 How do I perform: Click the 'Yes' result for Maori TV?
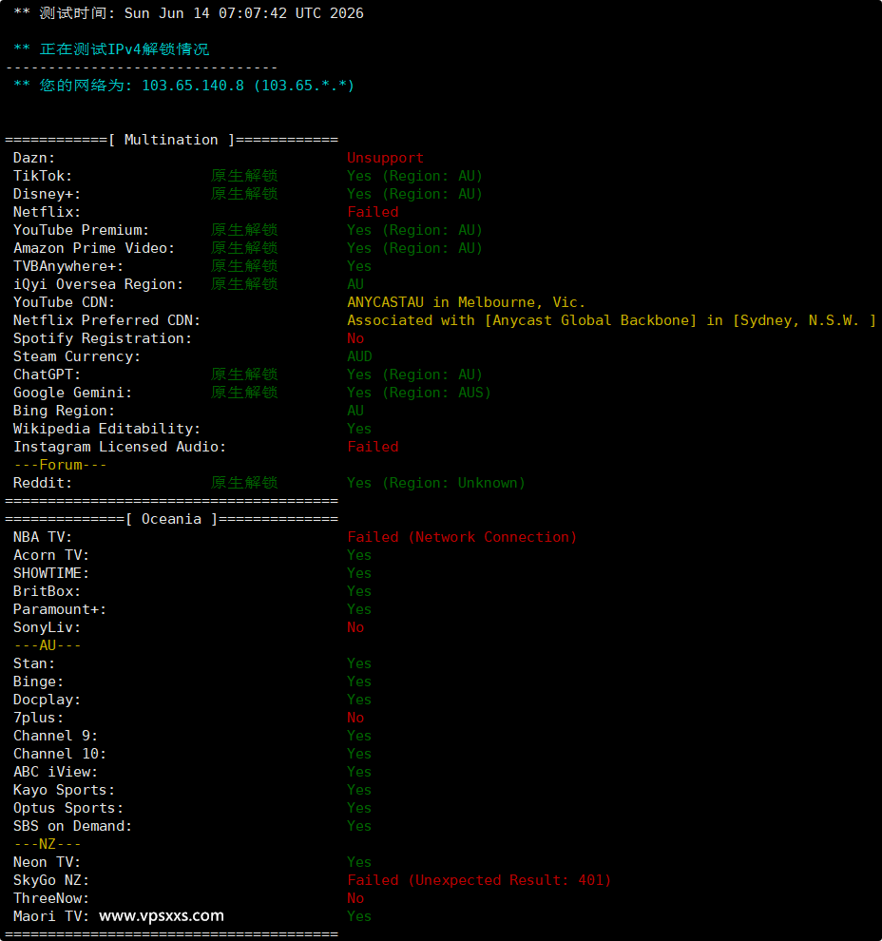coord(359,916)
